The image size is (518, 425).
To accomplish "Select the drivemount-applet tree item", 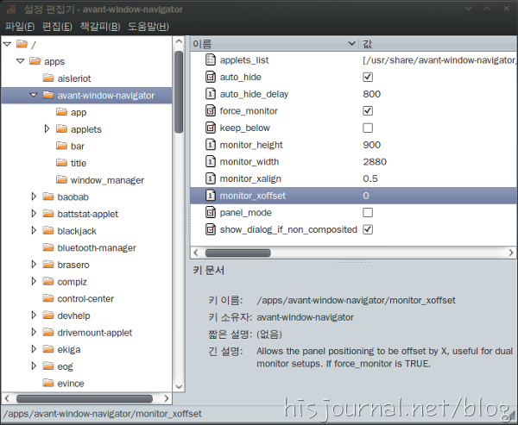I will [94, 332].
